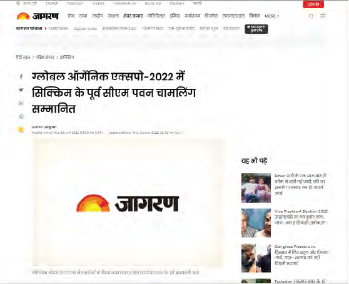
Task: Click the red LOG IN button
Action: [313, 4]
